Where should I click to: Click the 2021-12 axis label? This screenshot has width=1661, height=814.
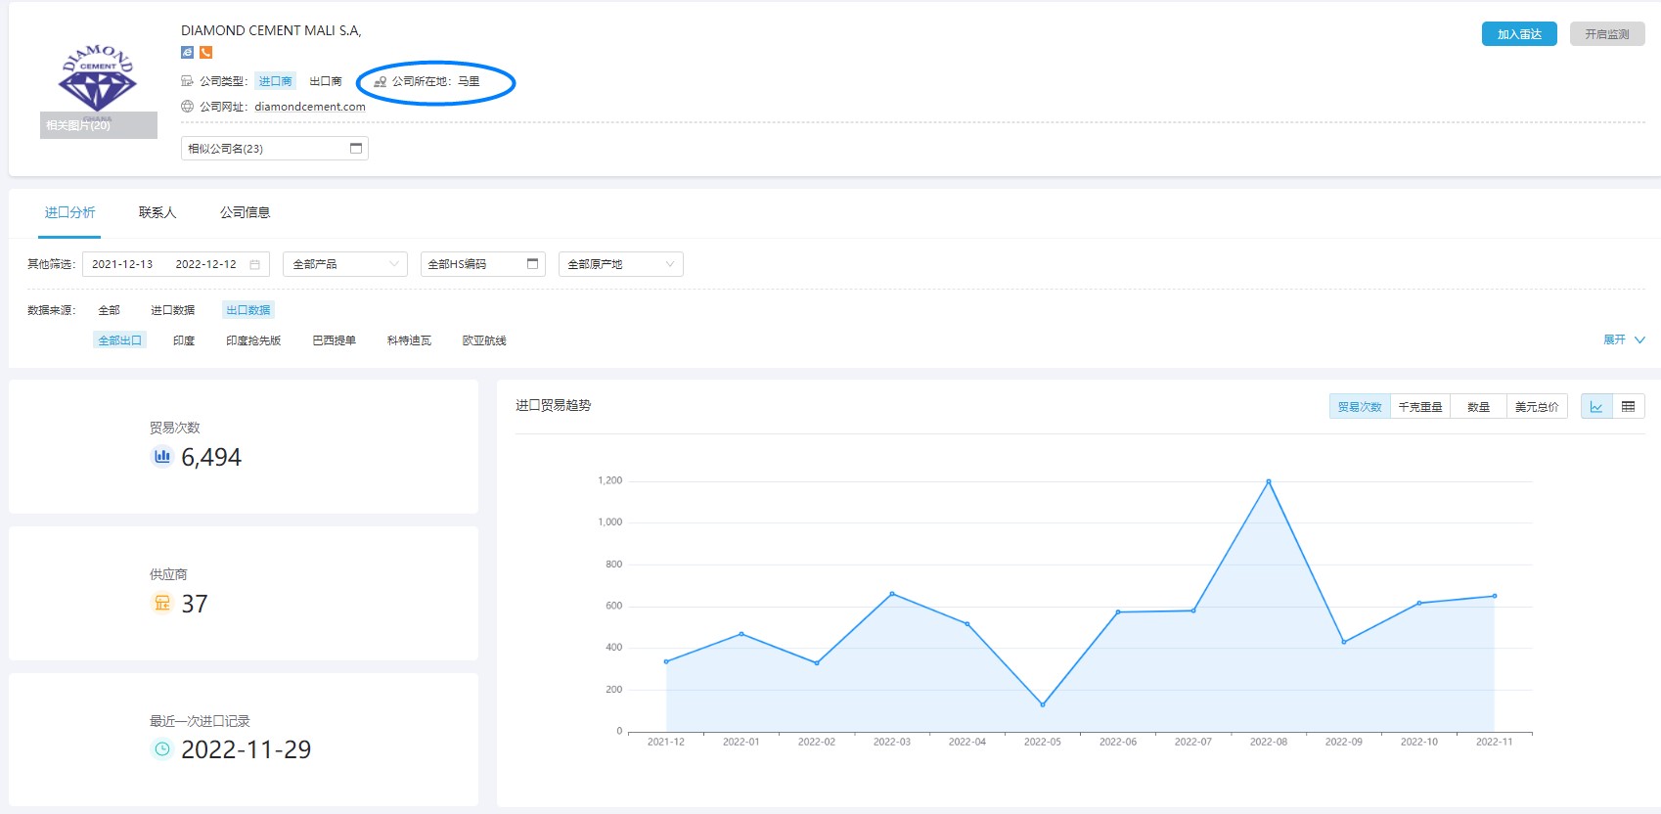pos(666,742)
